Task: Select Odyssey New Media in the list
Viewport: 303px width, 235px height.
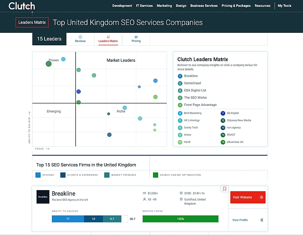Action: tap(239, 120)
